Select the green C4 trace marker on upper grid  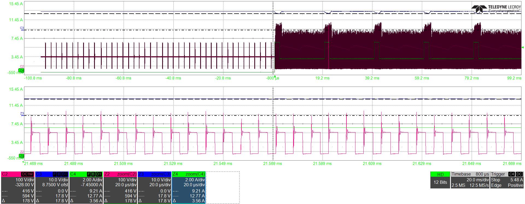coord(21,70)
